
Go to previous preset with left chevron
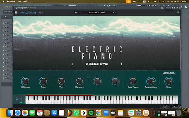coord(72,64)
